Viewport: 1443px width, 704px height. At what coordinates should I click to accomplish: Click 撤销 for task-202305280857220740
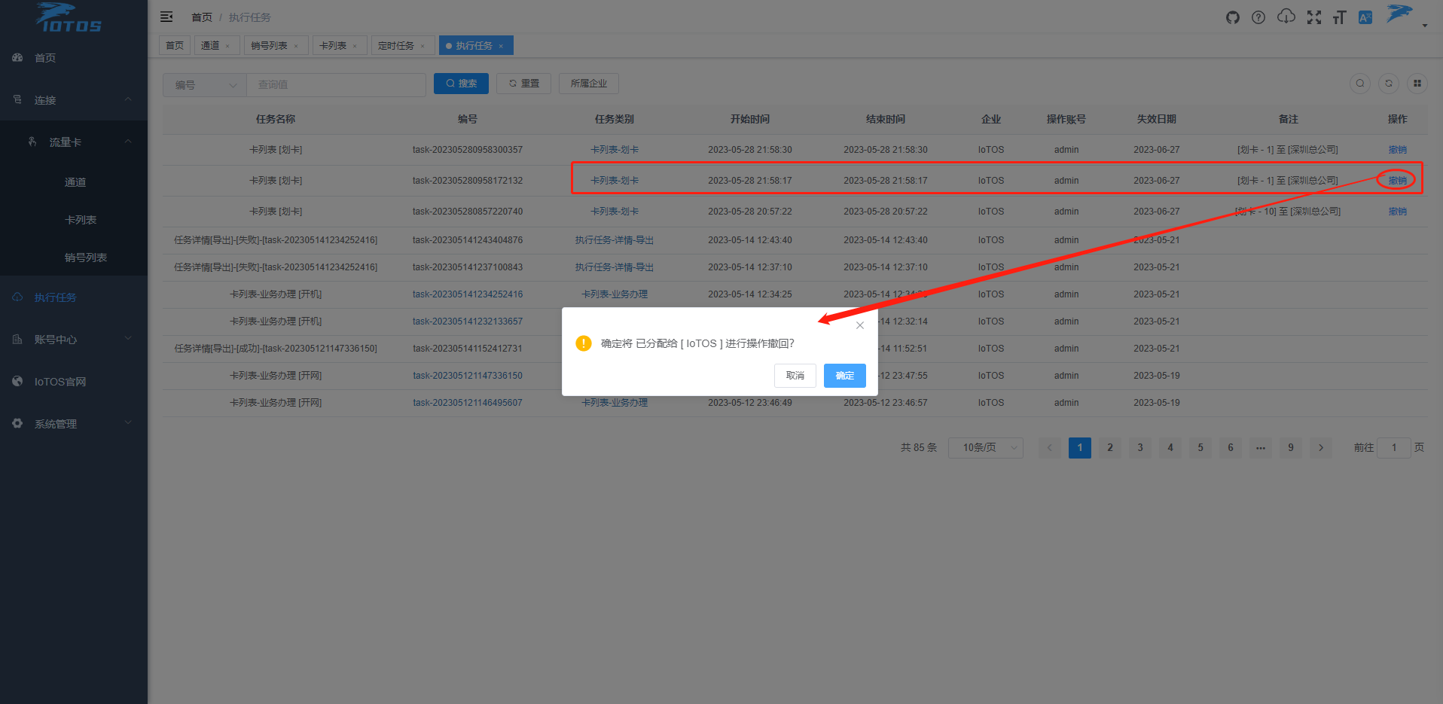coord(1398,212)
